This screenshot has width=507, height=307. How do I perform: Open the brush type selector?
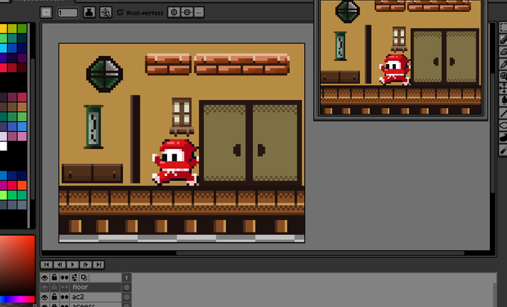pos(46,13)
